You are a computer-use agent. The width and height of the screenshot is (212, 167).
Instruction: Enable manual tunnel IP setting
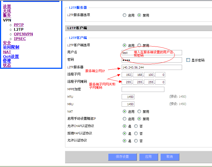point(125,119)
